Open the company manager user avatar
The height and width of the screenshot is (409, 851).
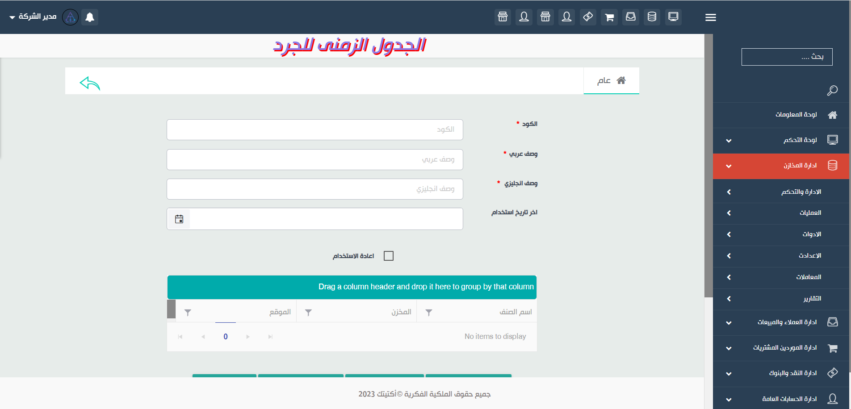click(70, 17)
